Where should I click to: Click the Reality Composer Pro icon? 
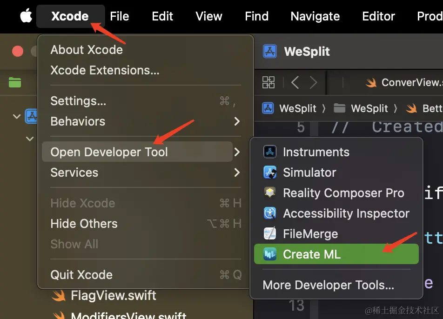pos(270,193)
